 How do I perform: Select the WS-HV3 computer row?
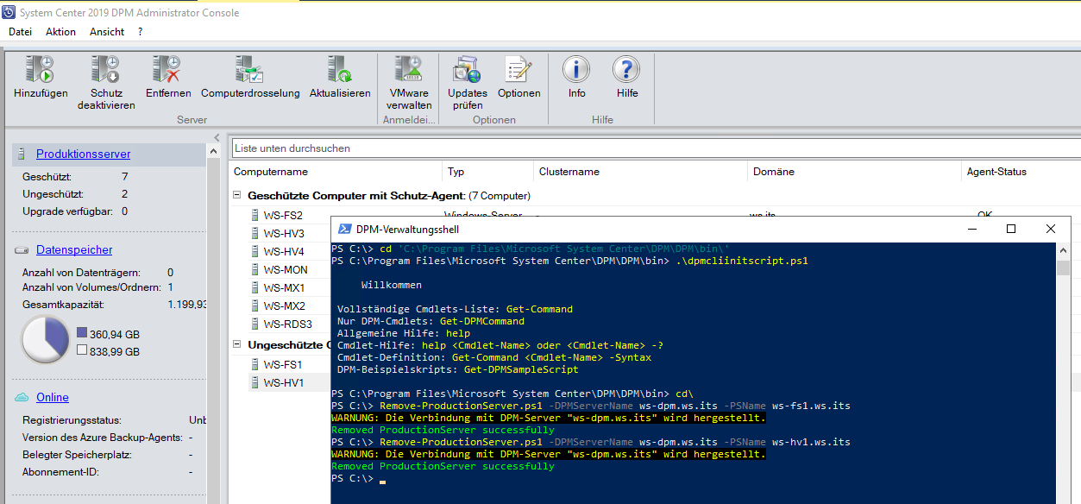(x=283, y=233)
